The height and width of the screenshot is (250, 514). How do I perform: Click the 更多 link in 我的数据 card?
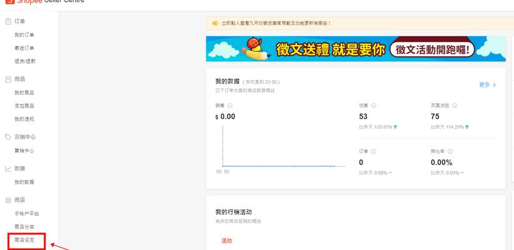pos(487,85)
